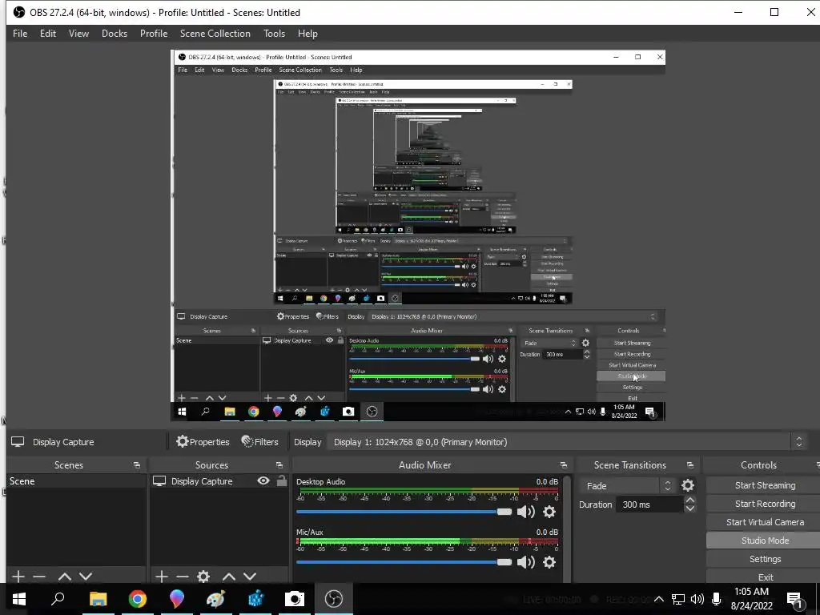This screenshot has width=820, height=615.
Task: Click Start Virtual Camera button
Action: (764, 522)
